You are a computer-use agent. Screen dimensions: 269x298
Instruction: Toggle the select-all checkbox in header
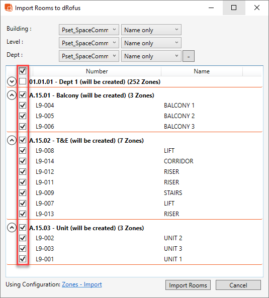[23, 71]
